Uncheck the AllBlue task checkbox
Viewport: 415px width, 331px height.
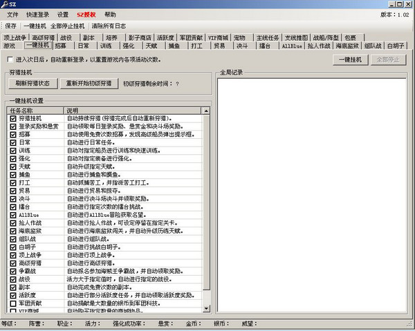pyautogui.click(x=13, y=215)
